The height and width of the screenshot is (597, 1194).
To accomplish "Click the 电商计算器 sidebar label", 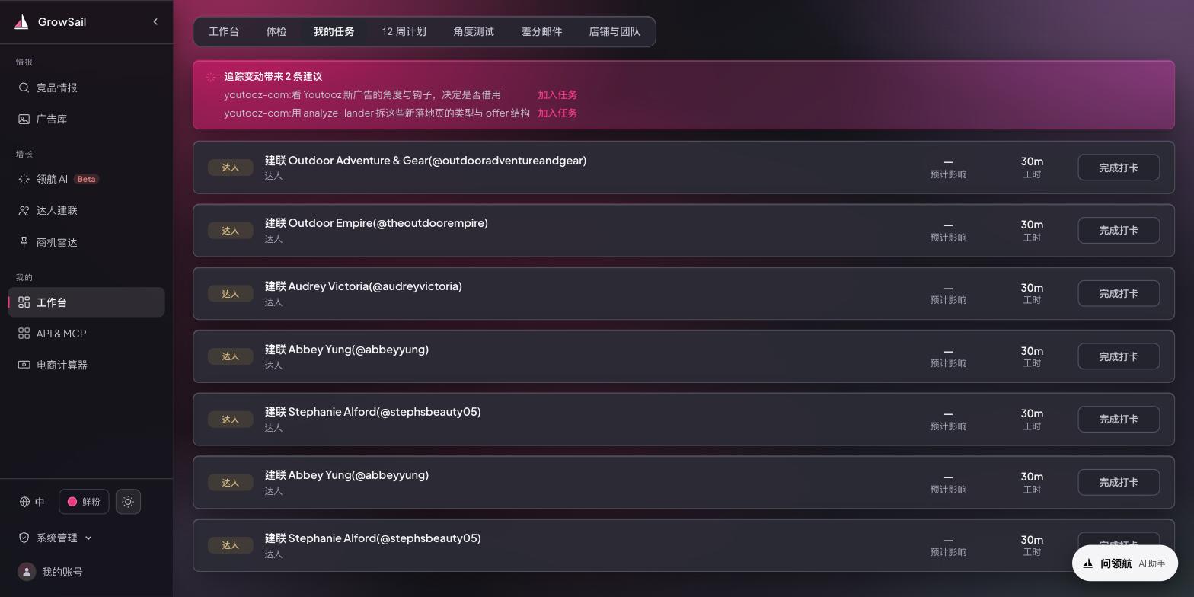I will pos(62,365).
